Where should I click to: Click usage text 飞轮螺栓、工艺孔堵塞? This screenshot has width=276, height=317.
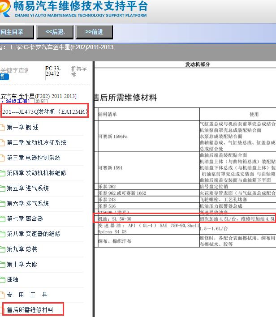[x=224, y=200]
